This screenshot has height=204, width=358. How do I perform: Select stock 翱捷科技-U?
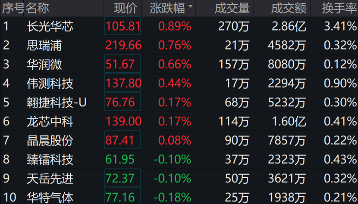click(x=57, y=102)
